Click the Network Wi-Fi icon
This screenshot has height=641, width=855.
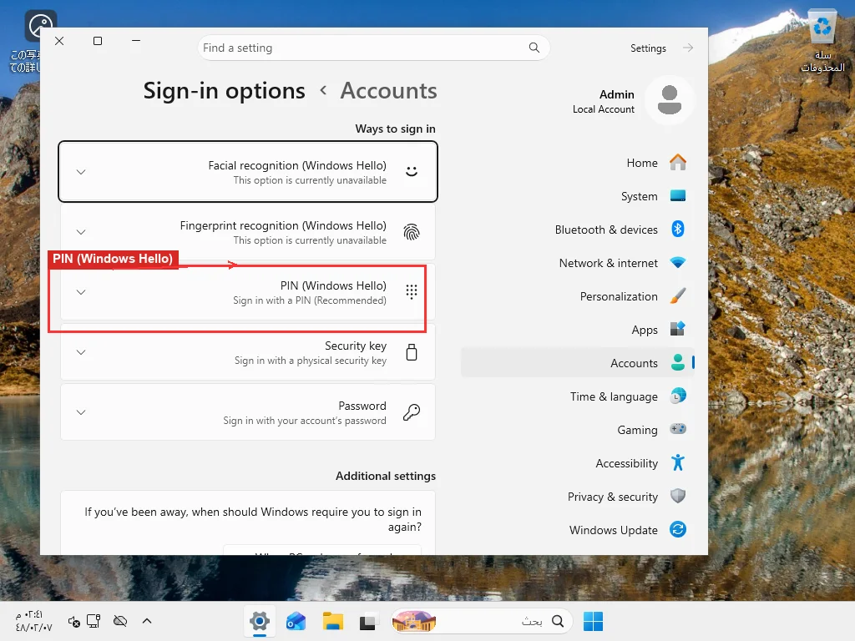click(678, 263)
